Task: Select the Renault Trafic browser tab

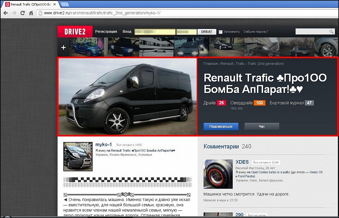Action: point(30,4)
